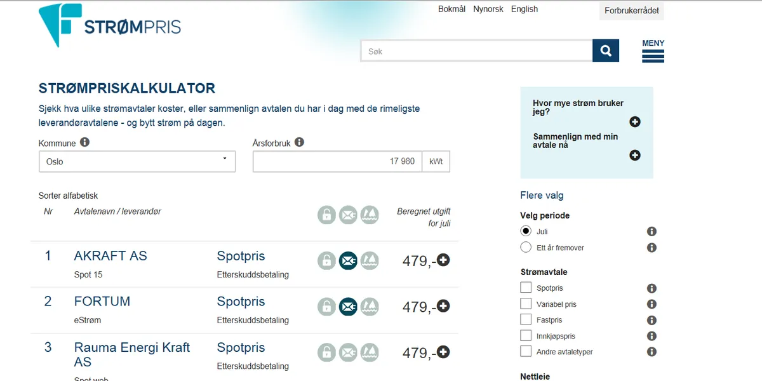Click 'Beregnet utgift for juli' column header
This screenshot has height=381, width=762.
point(424,217)
